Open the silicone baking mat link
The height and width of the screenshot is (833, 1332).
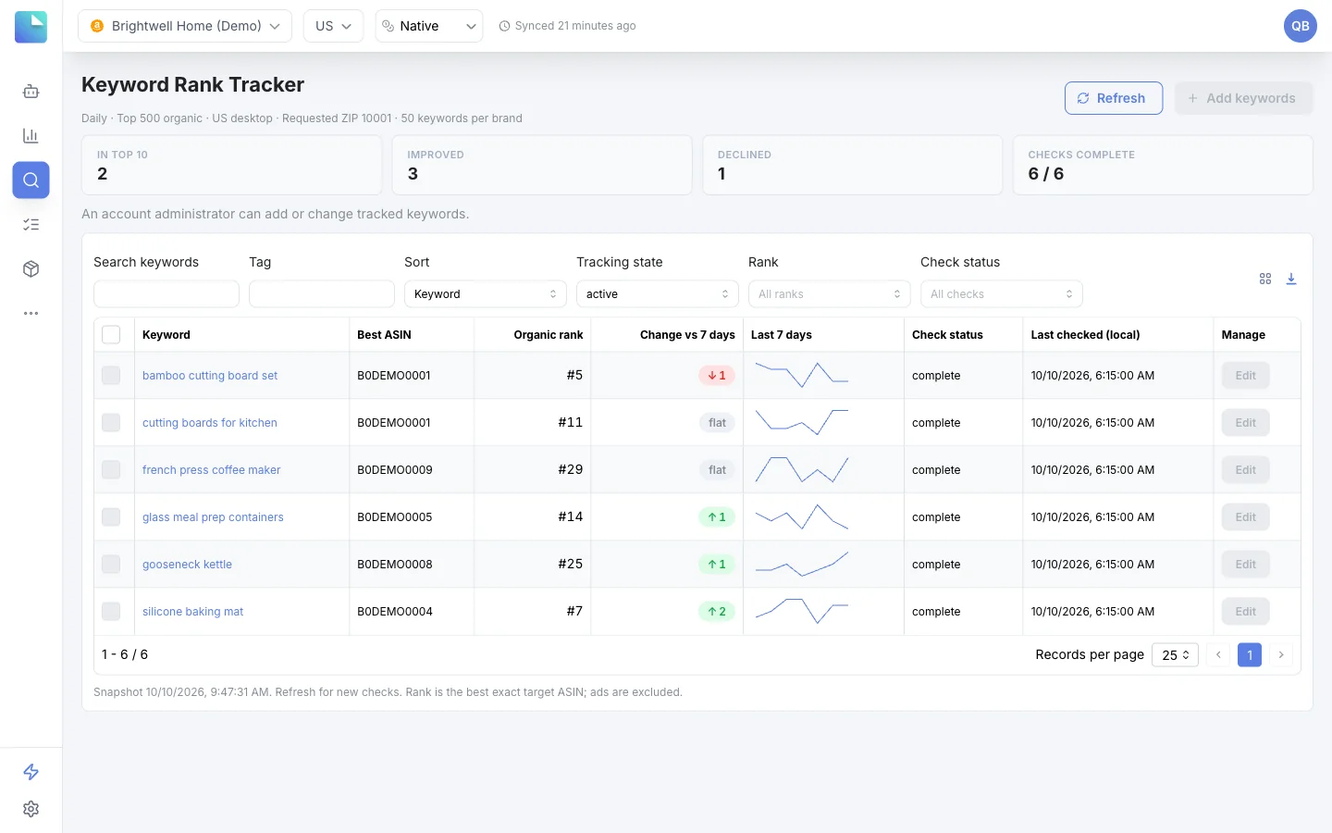(x=192, y=611)
